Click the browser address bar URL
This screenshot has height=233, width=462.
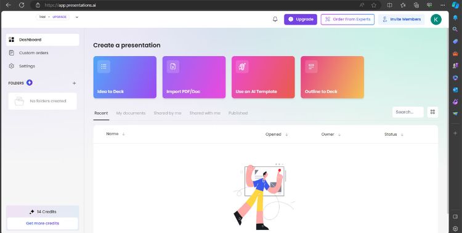point(70,5)
